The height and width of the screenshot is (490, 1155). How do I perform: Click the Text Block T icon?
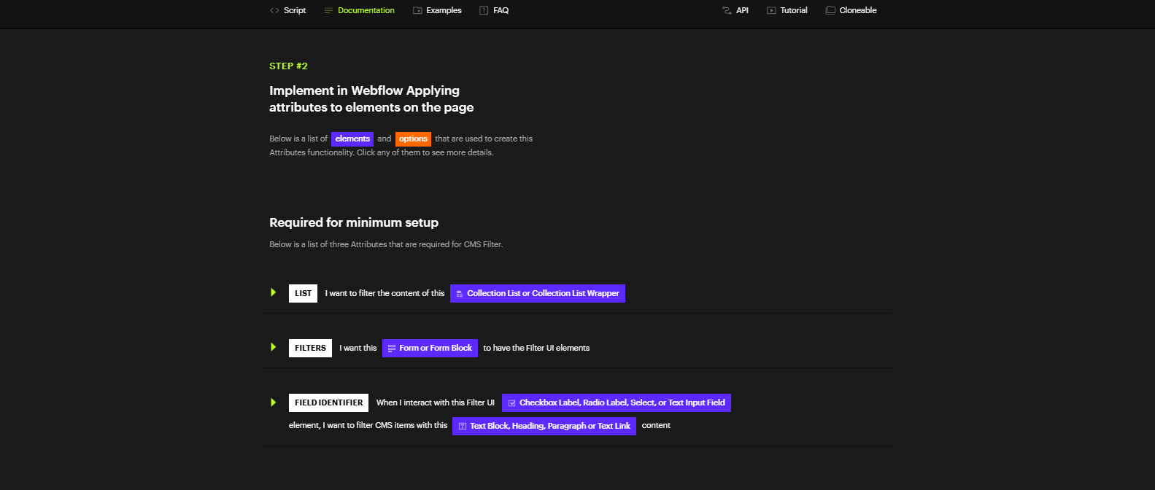click(462, 426)
